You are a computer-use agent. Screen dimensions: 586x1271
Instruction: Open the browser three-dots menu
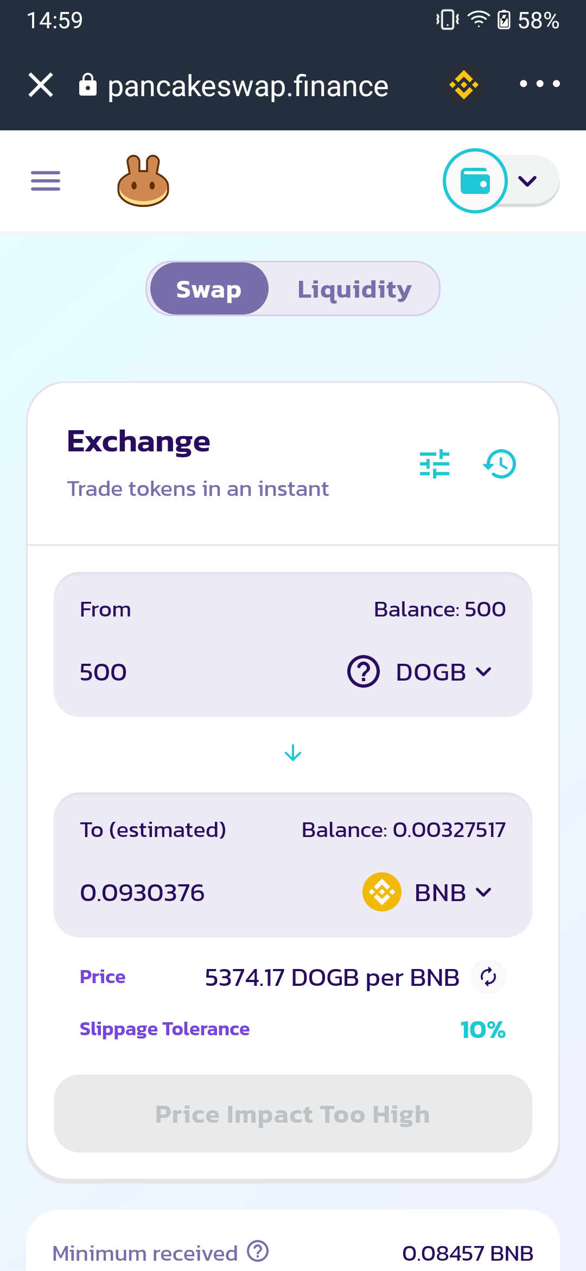coord(539,84)
